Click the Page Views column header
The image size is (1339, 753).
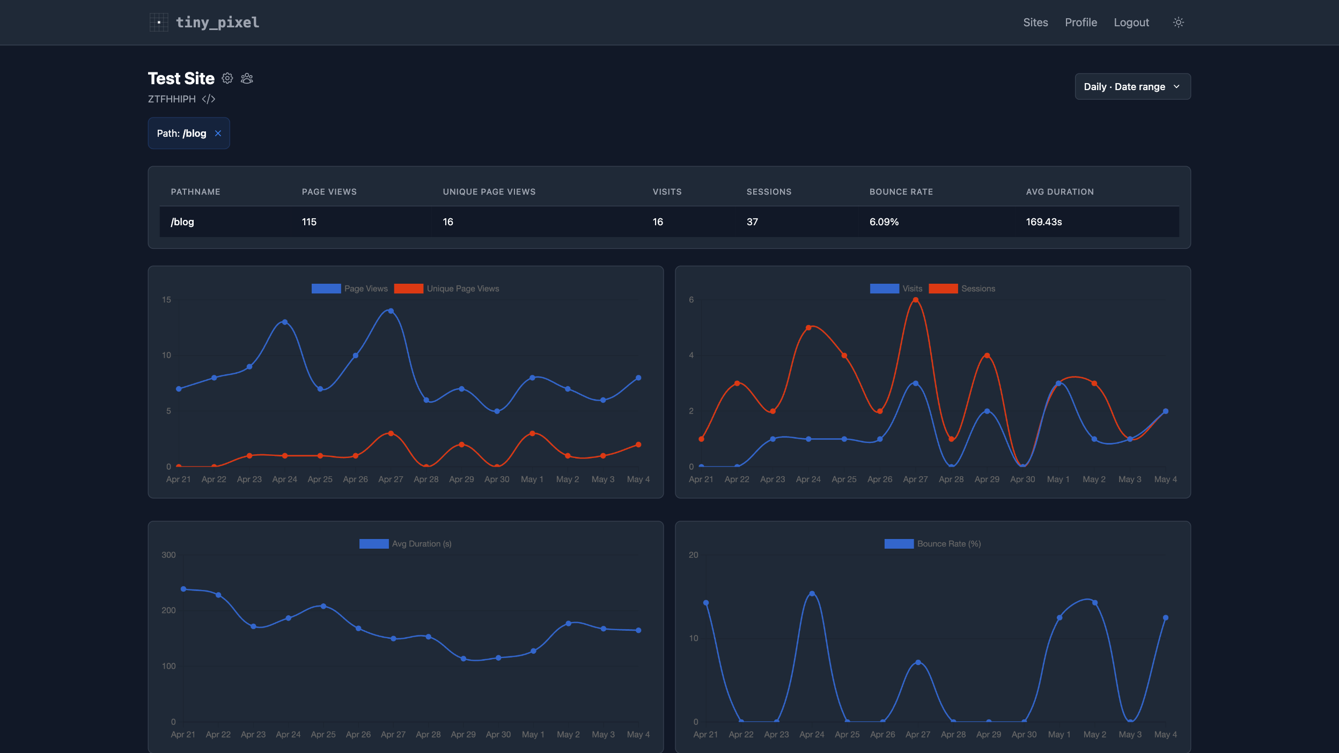click(x=329, y=192)
